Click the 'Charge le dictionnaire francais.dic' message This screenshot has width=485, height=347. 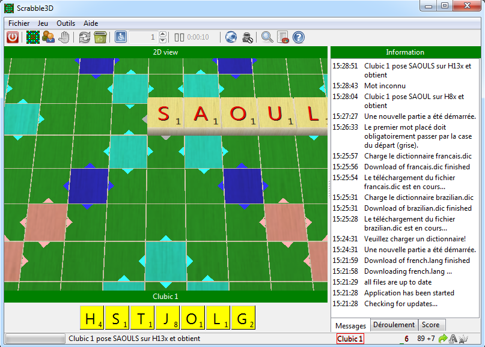point(418,156)
